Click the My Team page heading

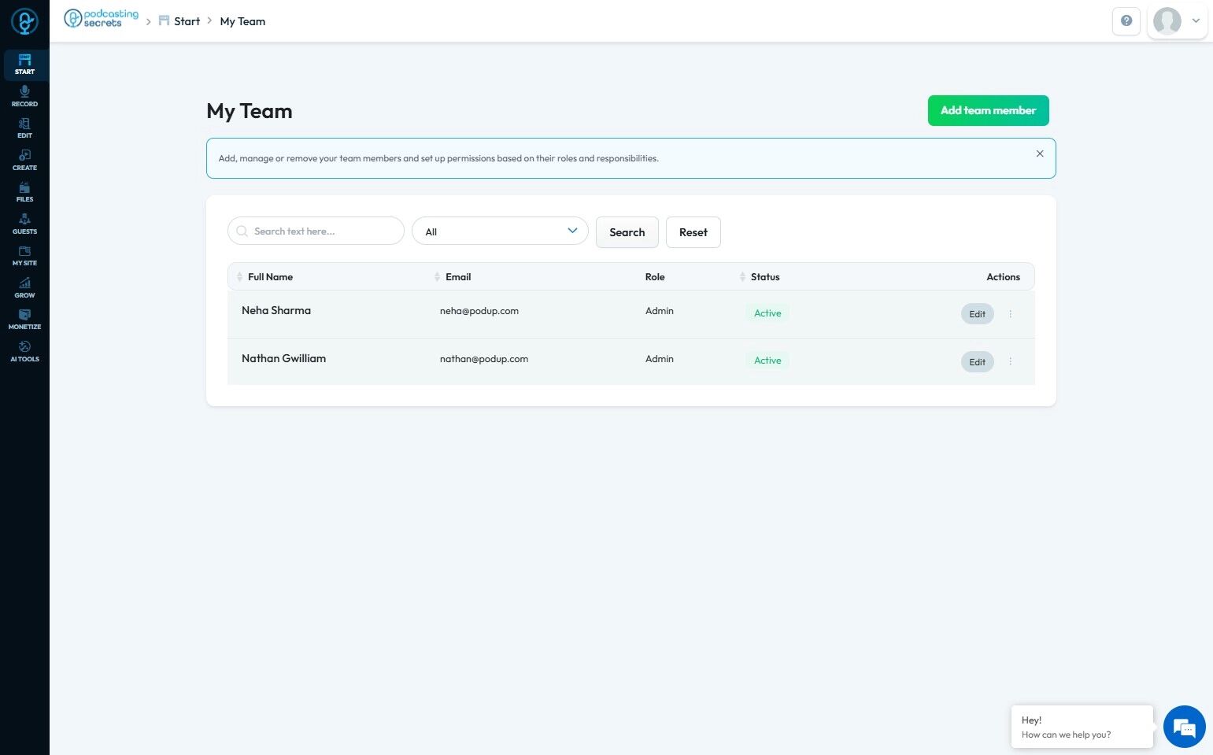tap(250, 111)
